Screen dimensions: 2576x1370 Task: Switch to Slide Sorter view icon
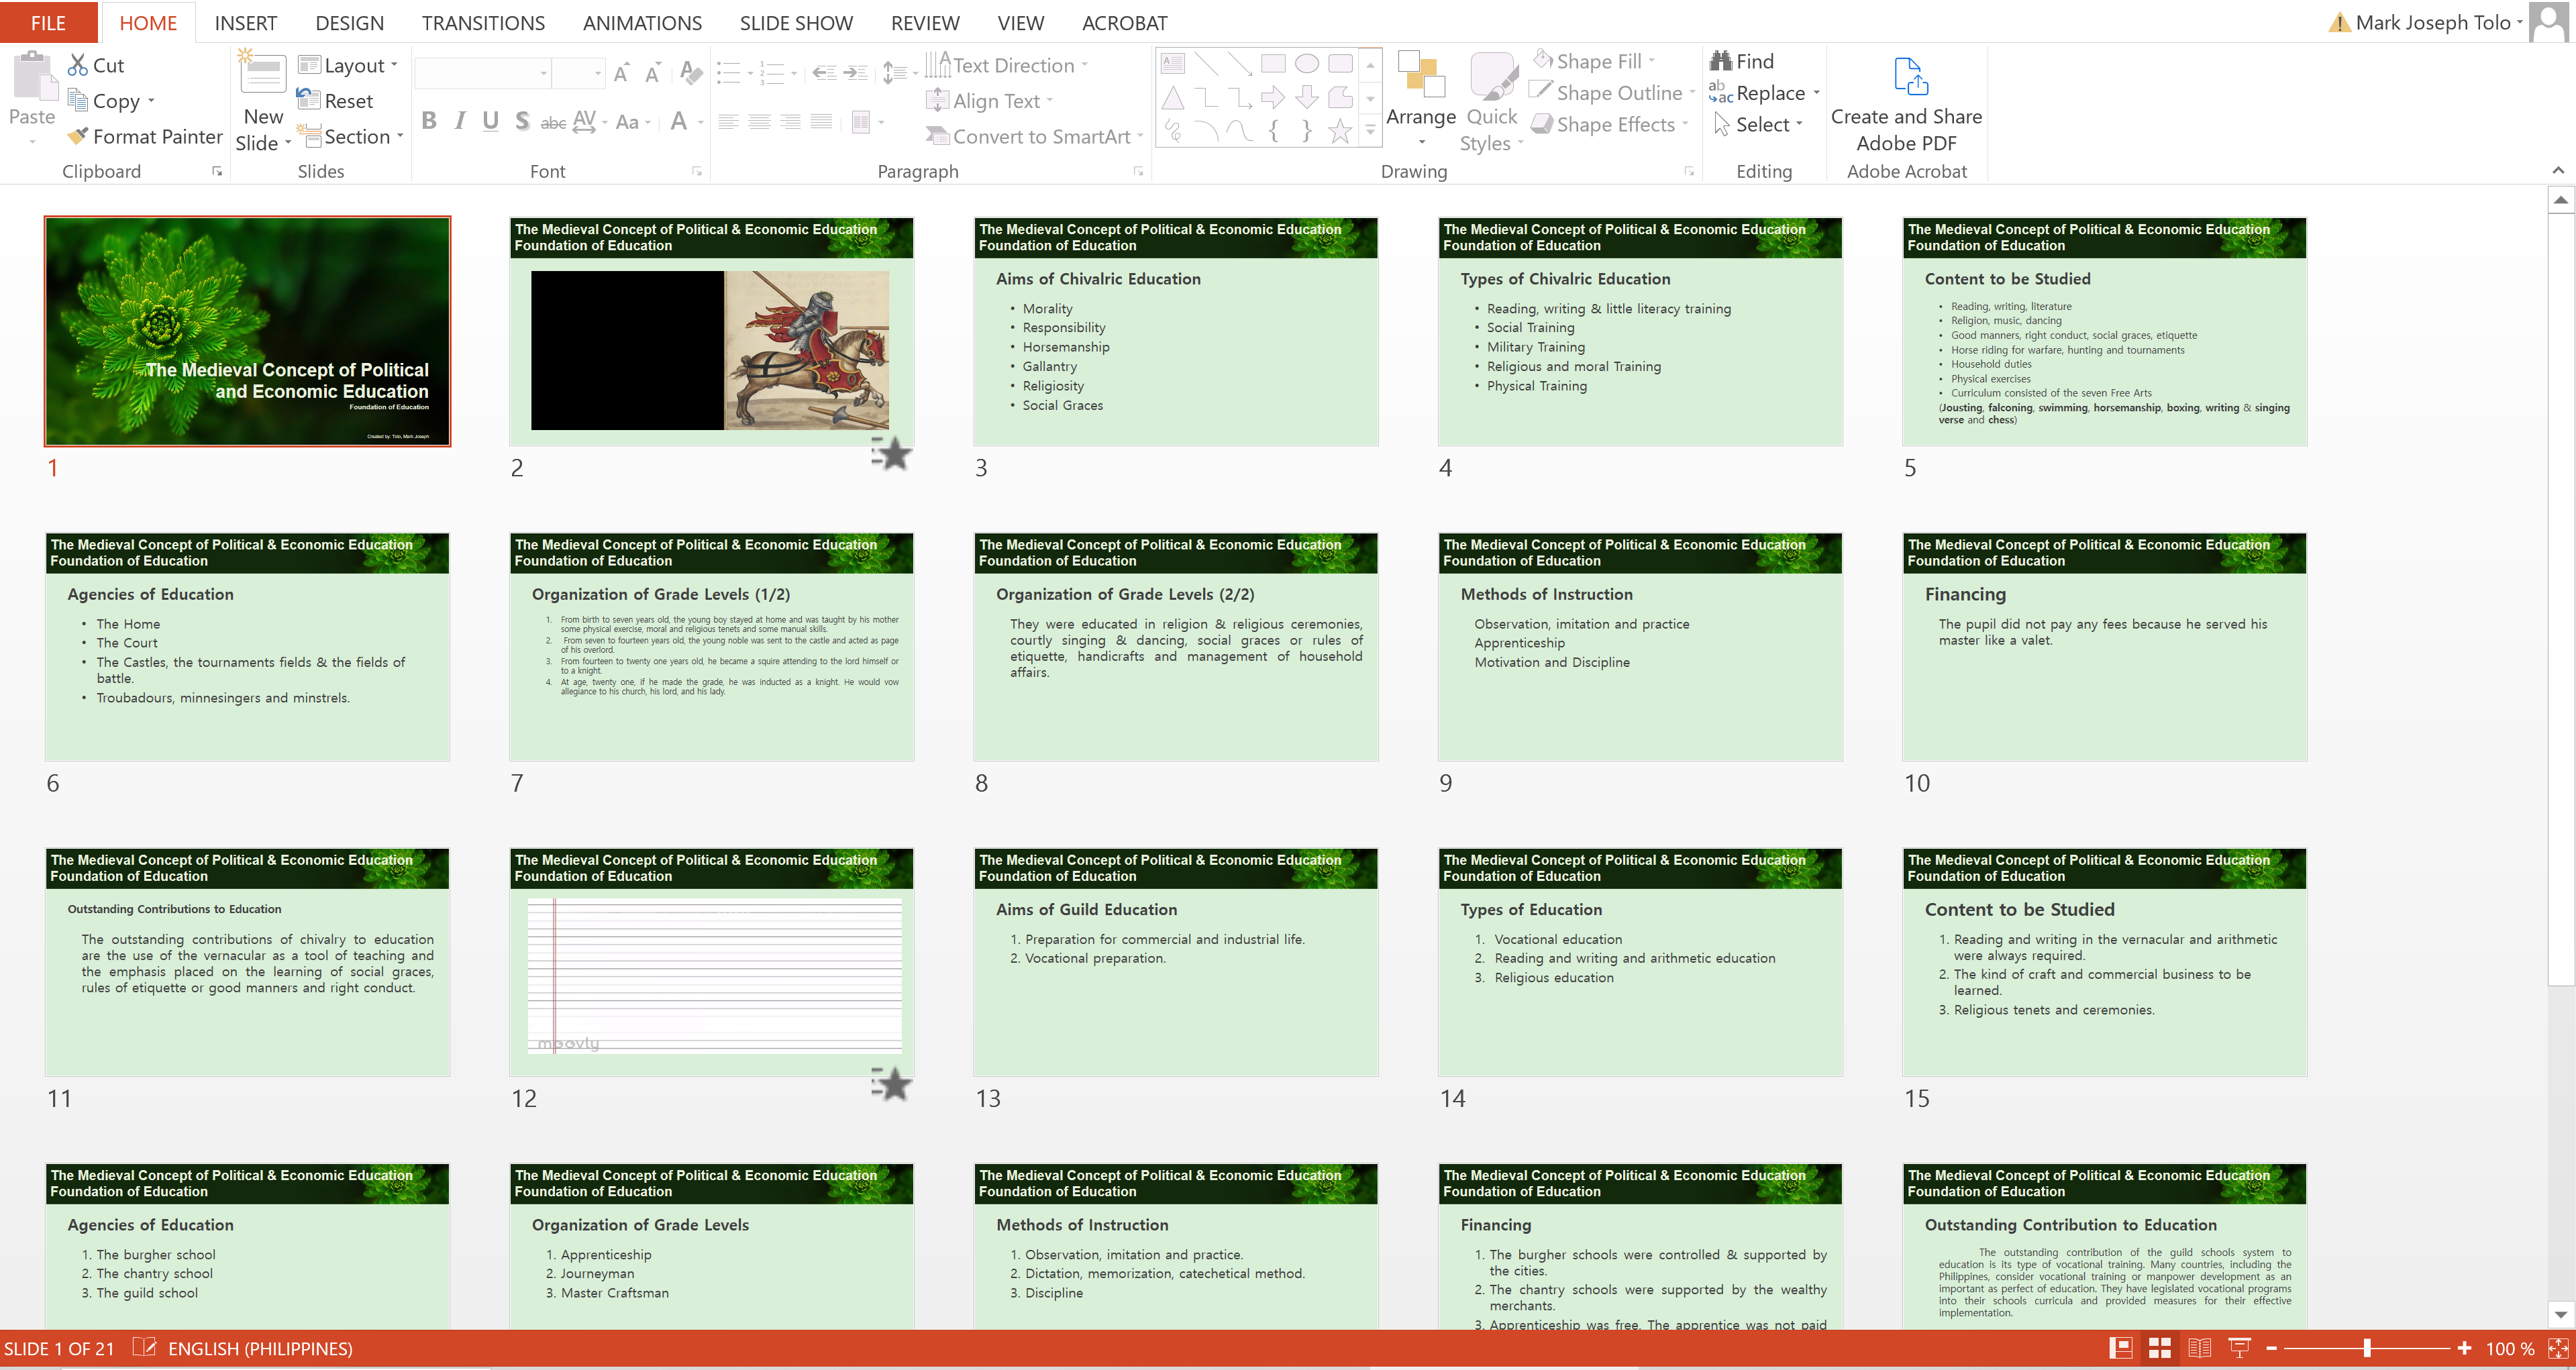(2159, 1348)
